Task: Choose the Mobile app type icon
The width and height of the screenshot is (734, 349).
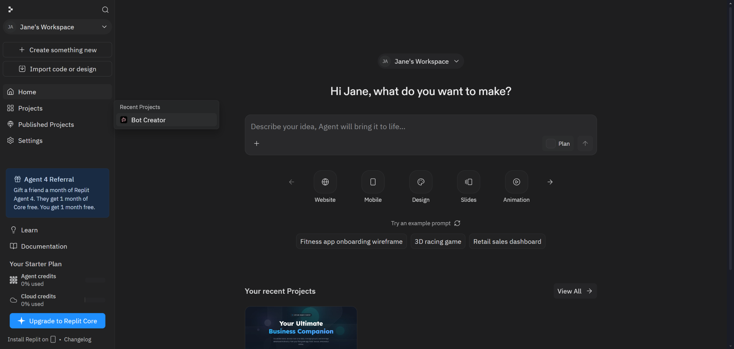Action: (373, 182)
